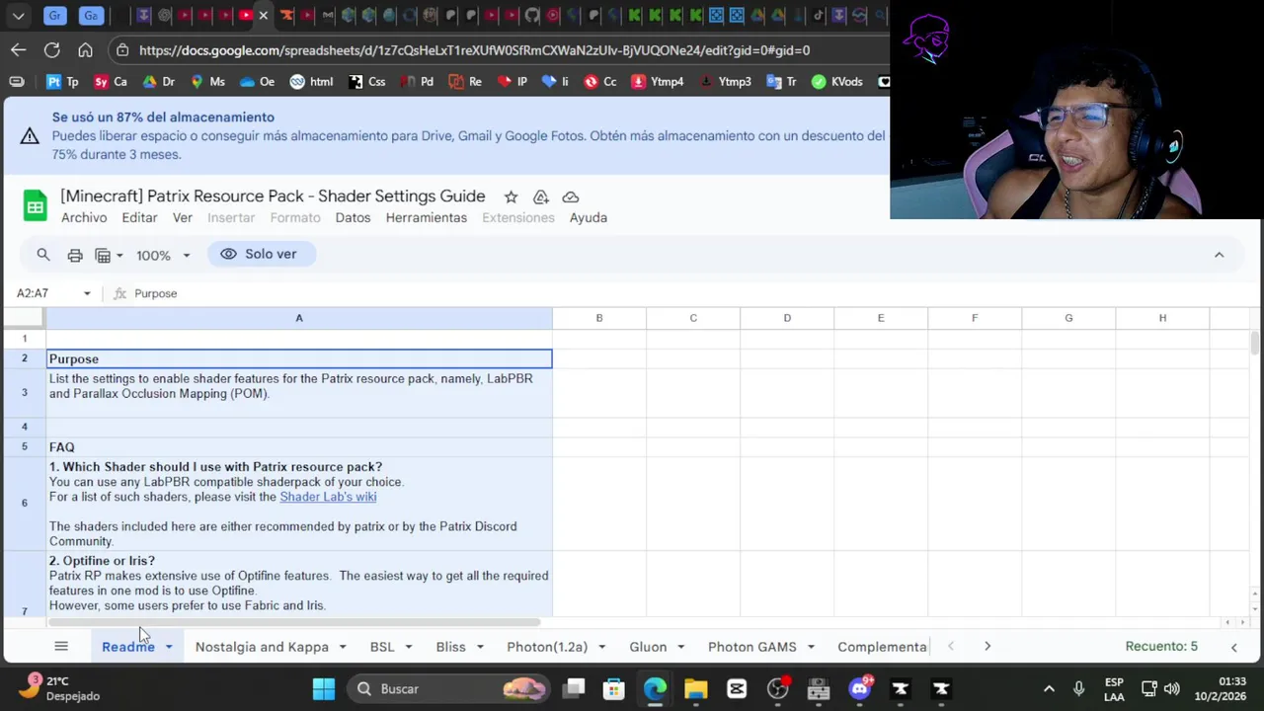Select row 5 header
This screenshot has height=711, width=1264.
click(25, 446)
